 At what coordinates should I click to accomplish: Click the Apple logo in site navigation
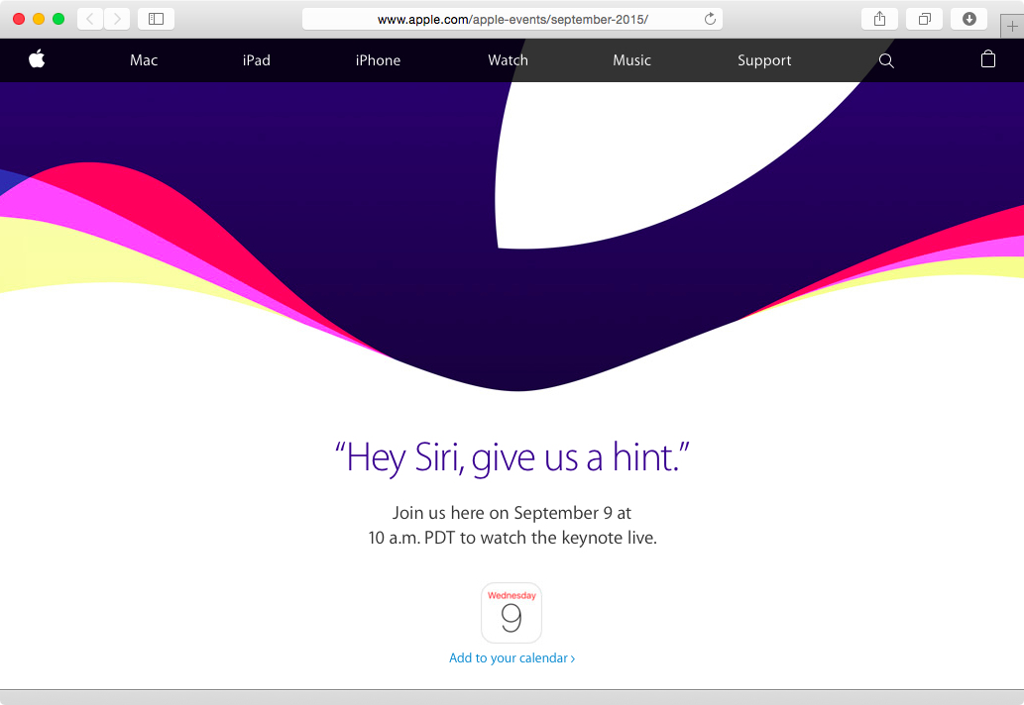(38, 58)
